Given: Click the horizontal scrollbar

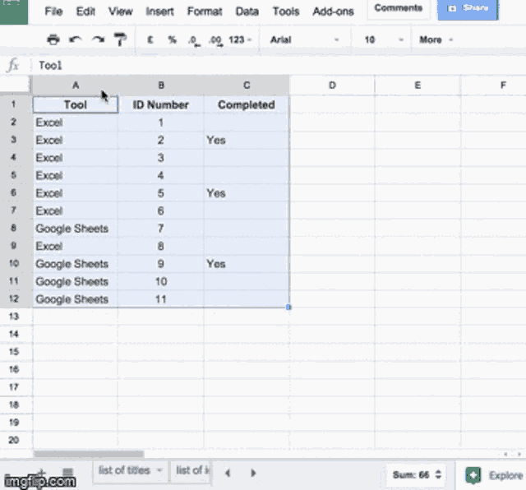Looking at the screenshot, I should (89, 454).
